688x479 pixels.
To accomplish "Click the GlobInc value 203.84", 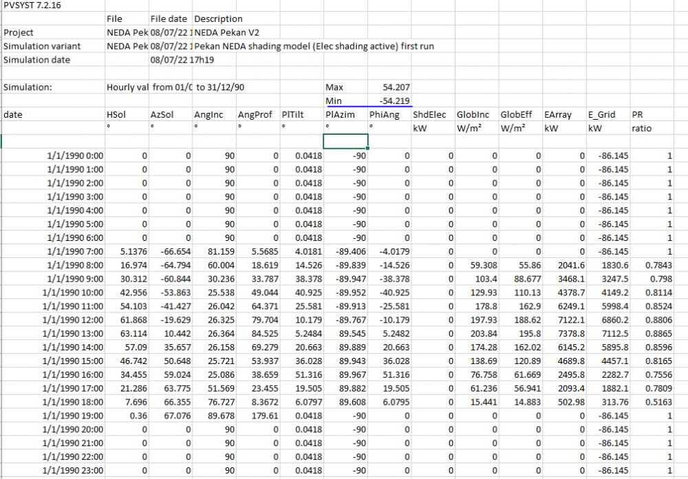I will [x=483, y=333].
